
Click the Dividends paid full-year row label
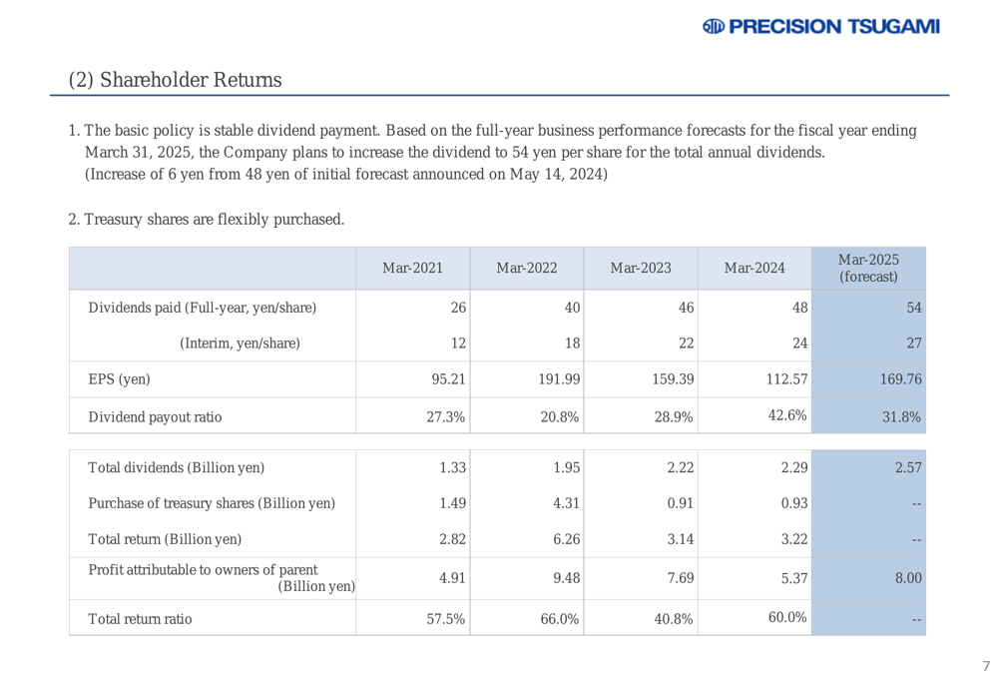(203, 307)
